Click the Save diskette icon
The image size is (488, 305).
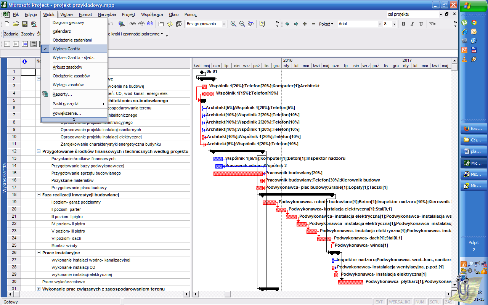(x=25, y=24)
